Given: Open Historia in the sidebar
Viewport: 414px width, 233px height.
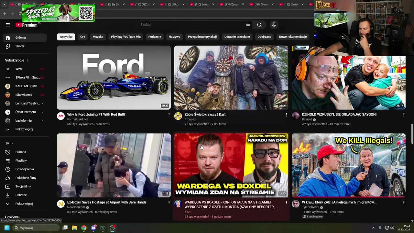Looking at the screenshot, I should point(25,152).
